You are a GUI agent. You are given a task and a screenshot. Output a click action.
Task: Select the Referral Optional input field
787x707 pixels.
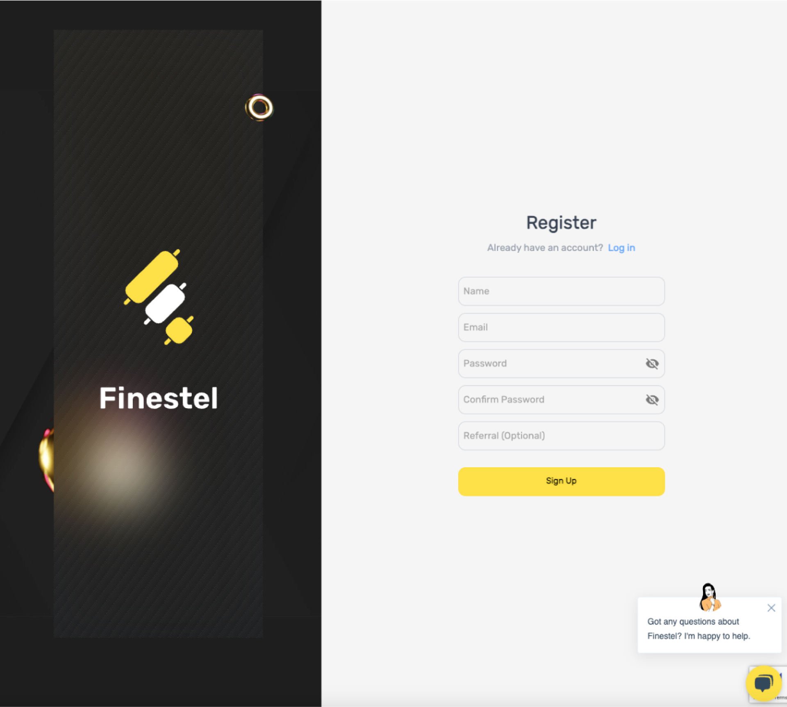tap(561, 436)
